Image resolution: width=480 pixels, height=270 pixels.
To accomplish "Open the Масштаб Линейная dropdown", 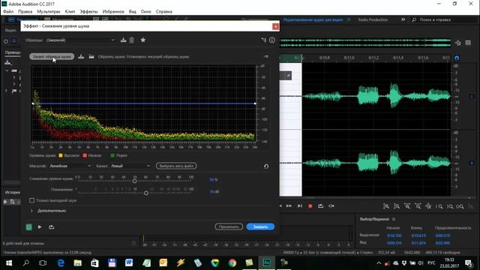I will 70,166.
